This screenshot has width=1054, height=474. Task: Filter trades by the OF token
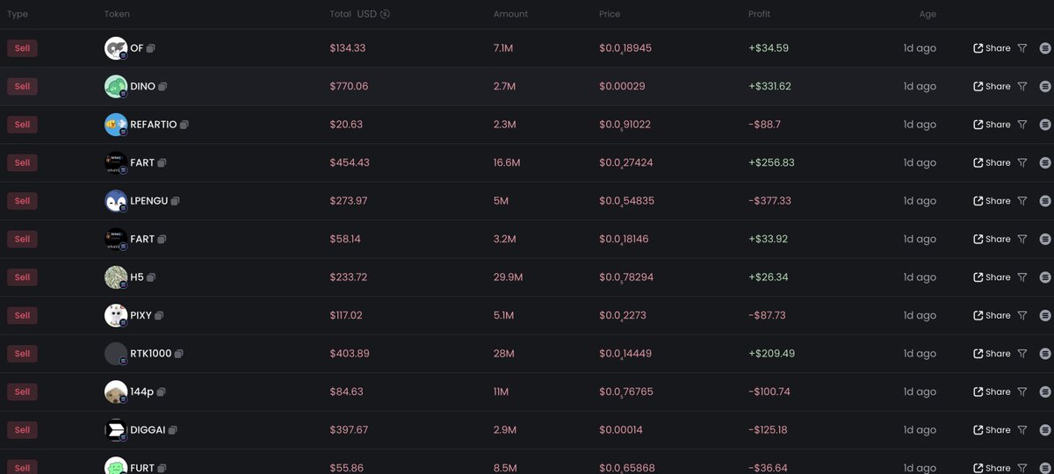(x=1022, y=48)
